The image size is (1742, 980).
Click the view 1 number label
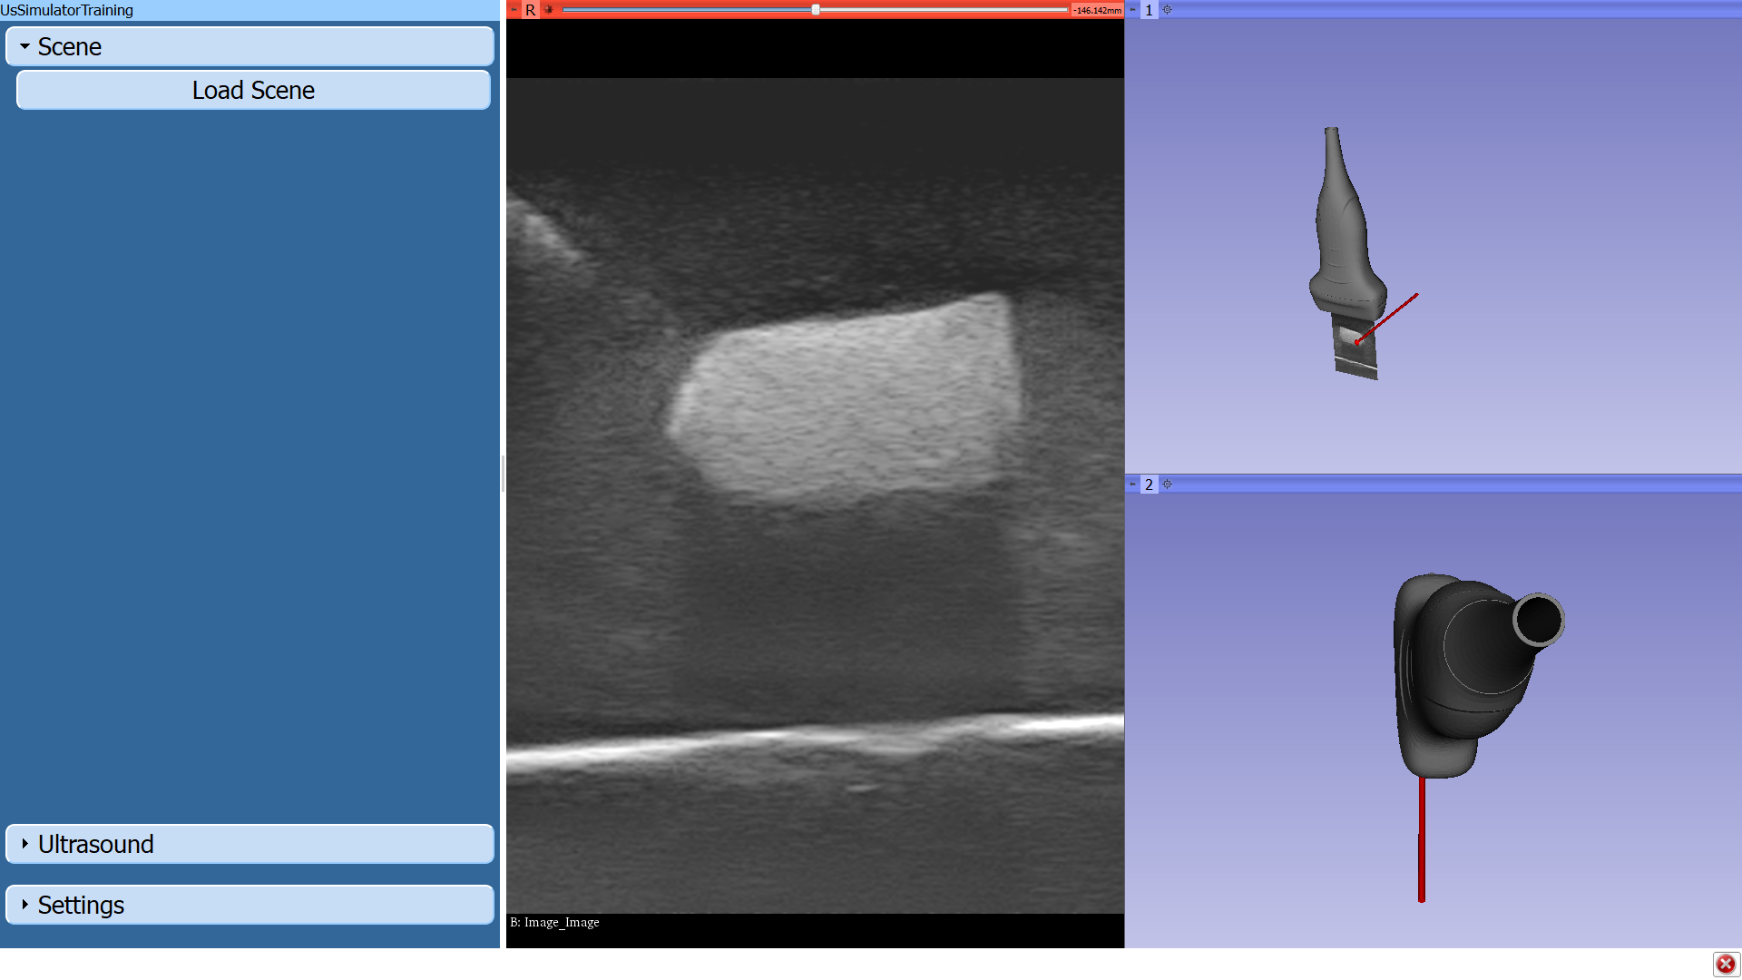coord(1149,10)
